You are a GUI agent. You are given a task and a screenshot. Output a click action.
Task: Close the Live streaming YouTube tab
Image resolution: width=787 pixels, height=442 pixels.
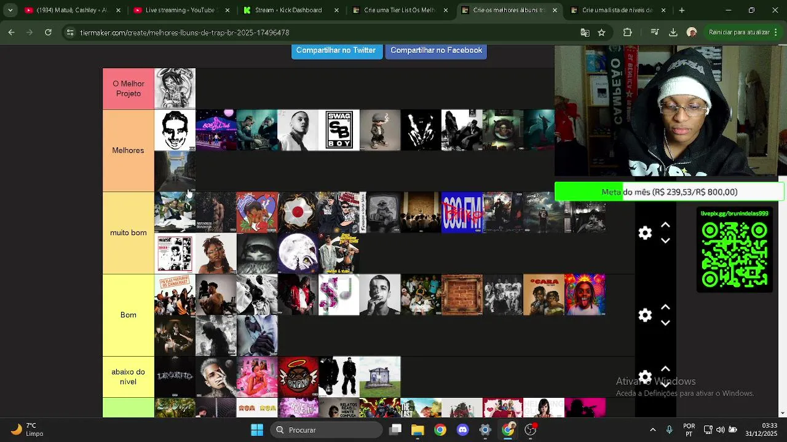point(227,10)
